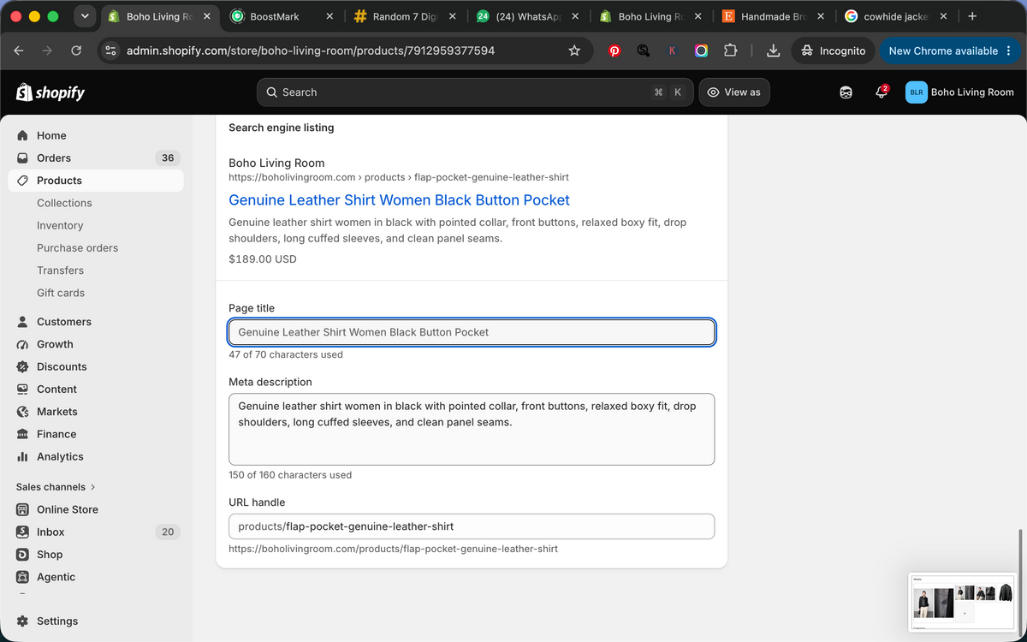Open Chrome extensions puzzle icon
The height and width of the screenshot is (642, 1027).
click(730, 51)
